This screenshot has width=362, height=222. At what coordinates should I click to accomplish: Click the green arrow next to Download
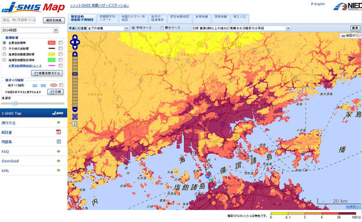click(x=58, y=161)
